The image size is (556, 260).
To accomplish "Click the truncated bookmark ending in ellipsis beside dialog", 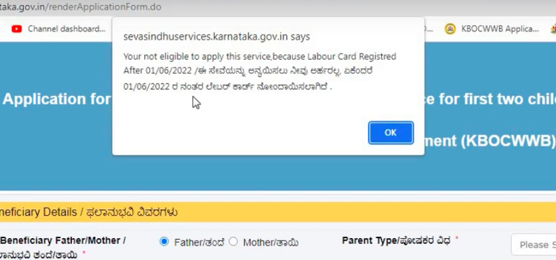I will tap(428, 29).
